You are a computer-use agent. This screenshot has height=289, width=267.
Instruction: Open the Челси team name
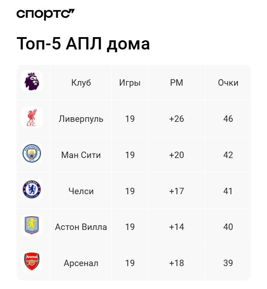click(x=81, y=191)
